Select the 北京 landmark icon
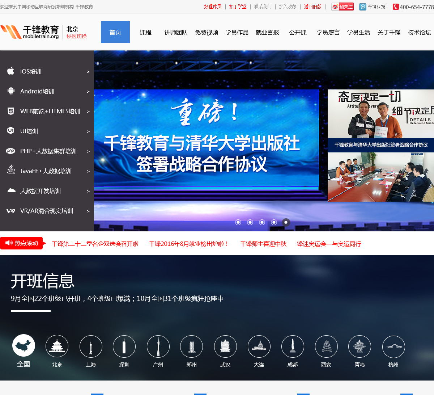This screenshot has height=395, width=434. 57,346
